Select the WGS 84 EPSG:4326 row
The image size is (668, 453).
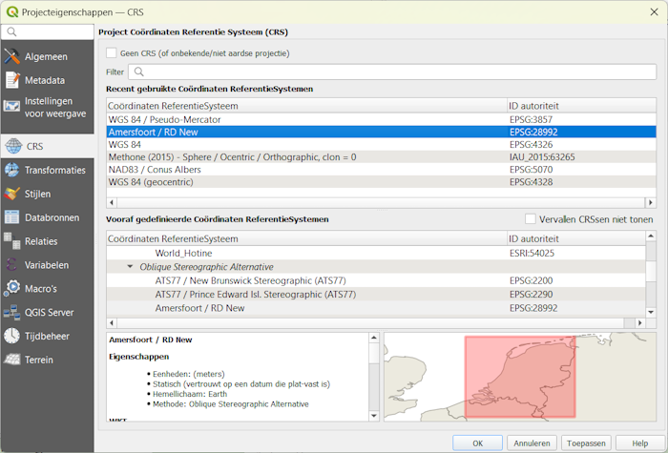(382, 144)
